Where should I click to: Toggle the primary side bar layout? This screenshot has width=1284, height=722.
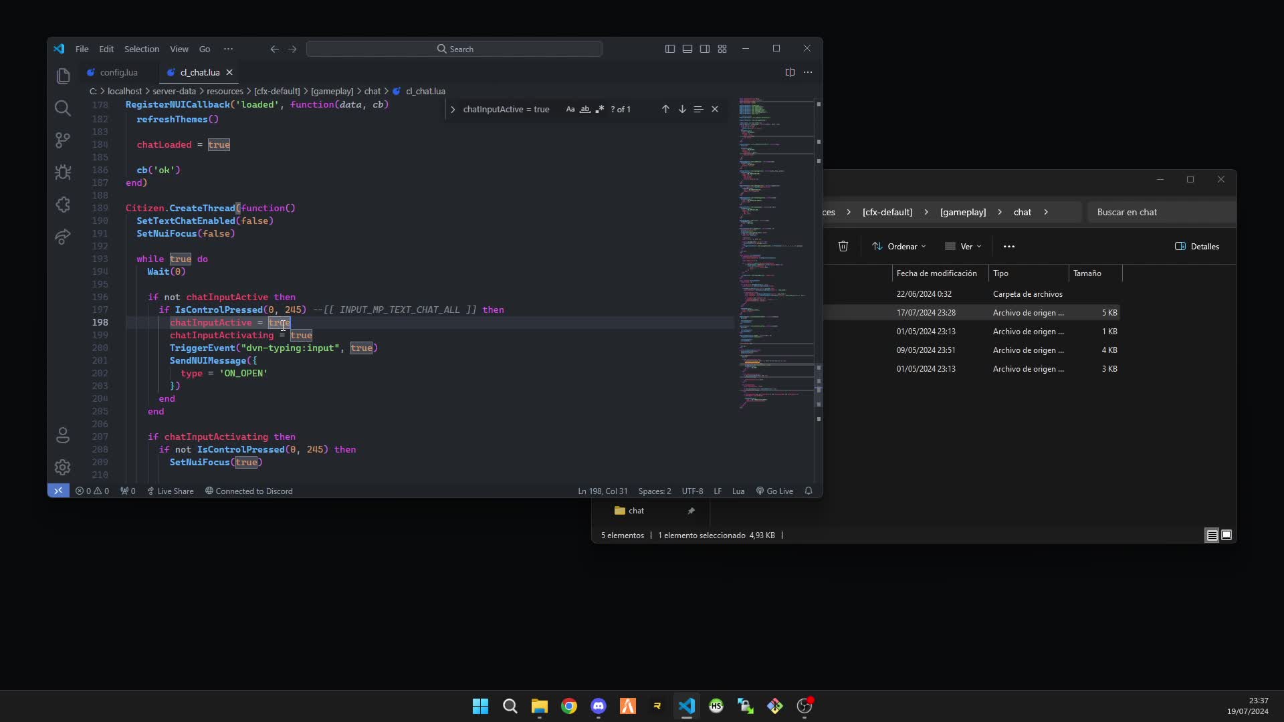(x=670, y=49)
